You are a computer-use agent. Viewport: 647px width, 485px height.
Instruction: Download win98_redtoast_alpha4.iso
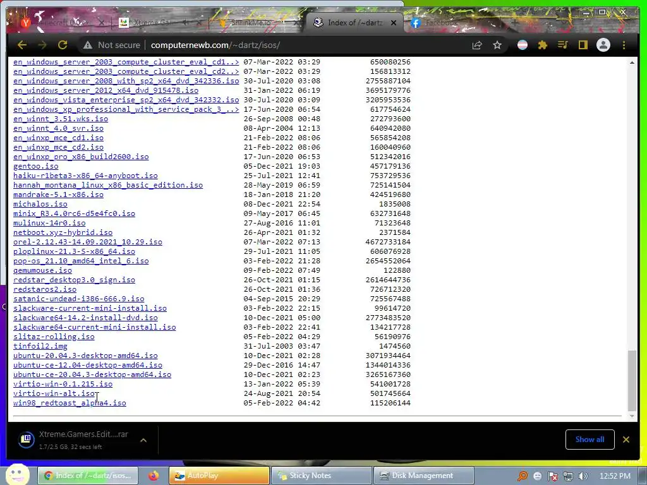[70, 403]
